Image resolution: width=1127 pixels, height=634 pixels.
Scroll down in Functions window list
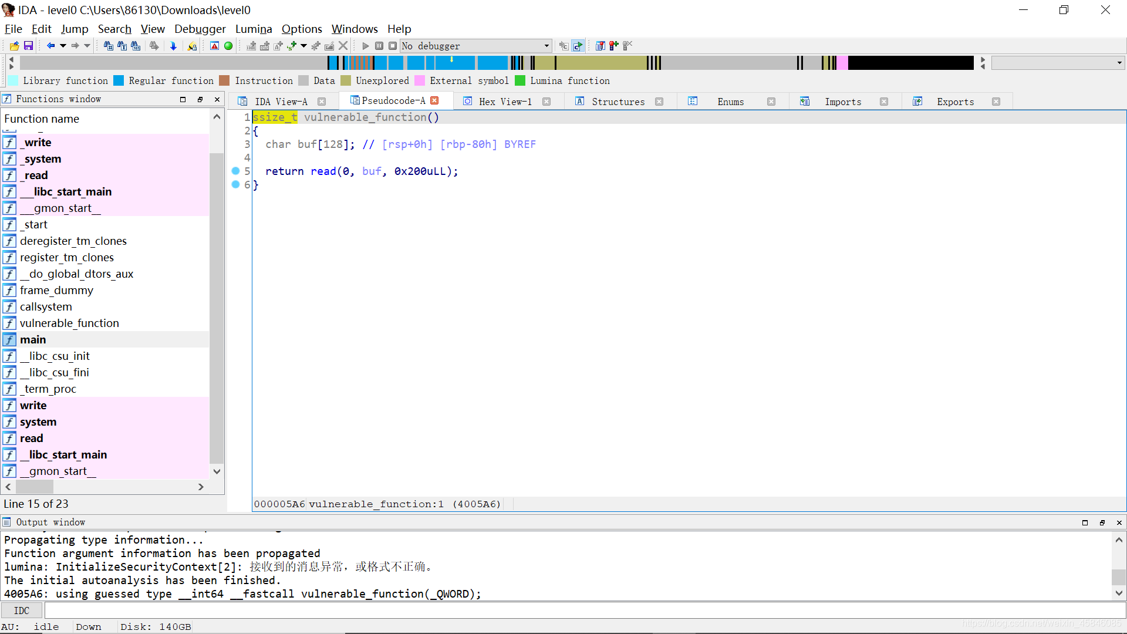click(x=218, y=471)
